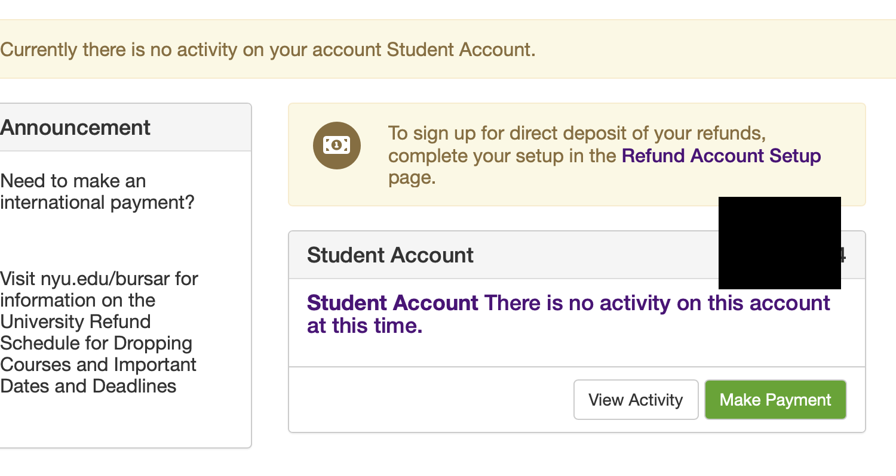Click the green Make Payment button
896x476 pixels.
point(775,400)
